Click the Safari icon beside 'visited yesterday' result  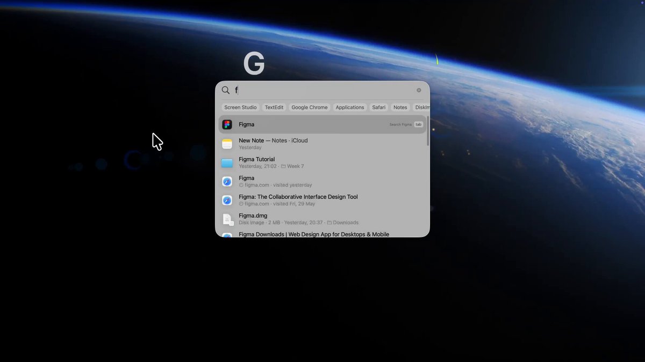click(x=227, y=181)
